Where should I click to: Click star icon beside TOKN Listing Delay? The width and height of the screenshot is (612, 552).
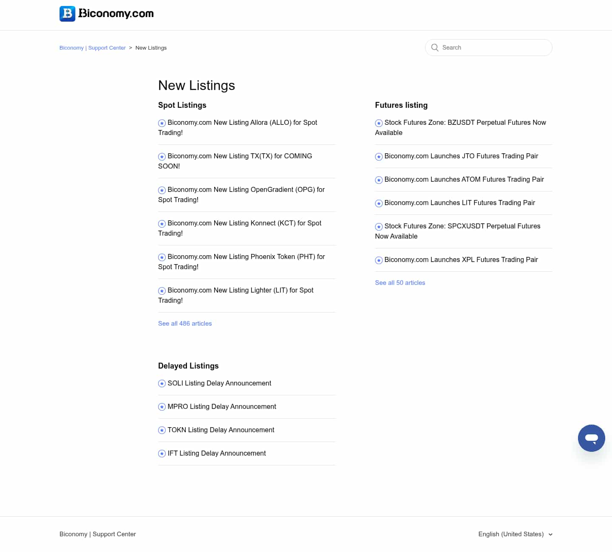162,431
